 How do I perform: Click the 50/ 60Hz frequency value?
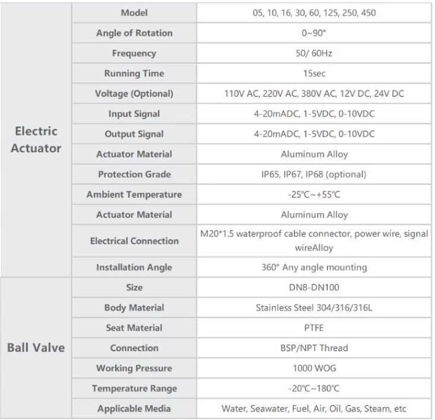click(x=314, y=53)
